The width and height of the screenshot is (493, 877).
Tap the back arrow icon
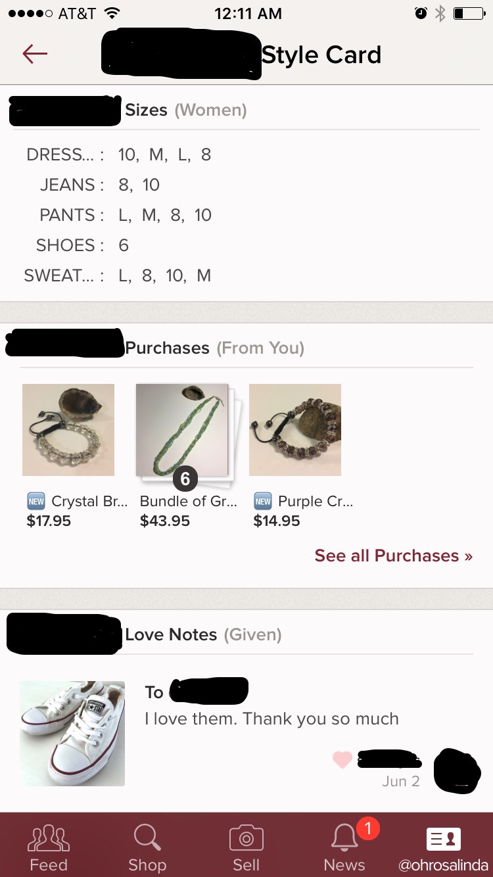point(35,54)
